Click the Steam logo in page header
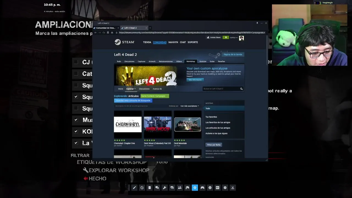Viewport: 352px width, 198px height. click(124, 42)
